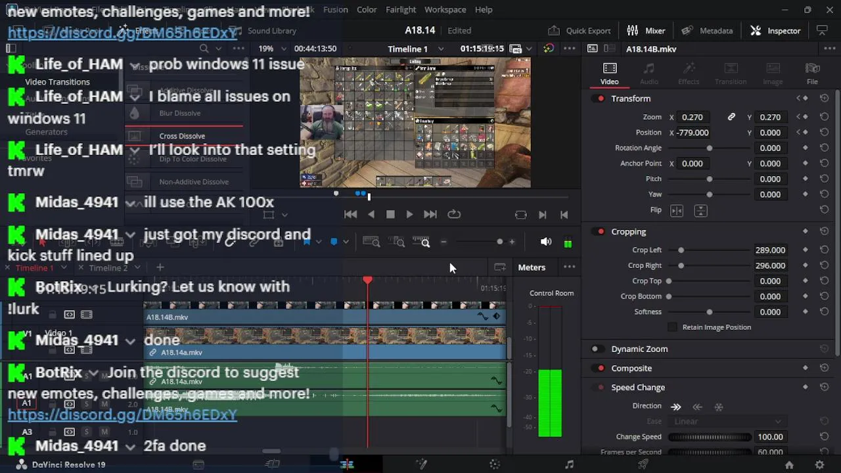Add keyframe for Crop Left
This screenshot has width=841, height=473.
click(x=806, y=250)
